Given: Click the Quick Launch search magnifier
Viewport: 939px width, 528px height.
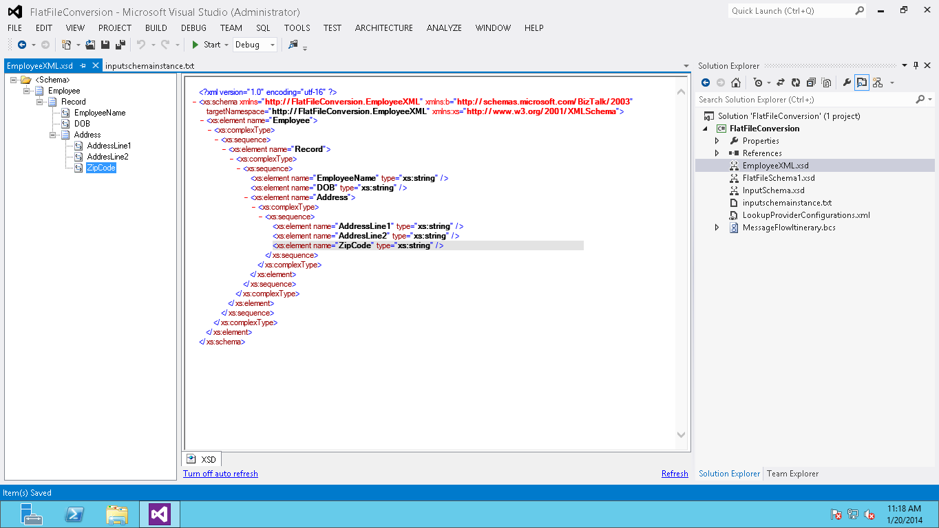Looking at the screenshot, I should pos(860,10).
